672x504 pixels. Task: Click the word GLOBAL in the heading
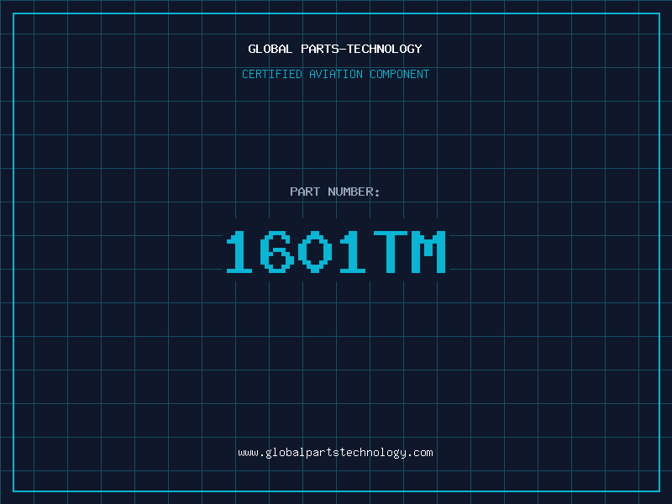[x=270, y=49]
